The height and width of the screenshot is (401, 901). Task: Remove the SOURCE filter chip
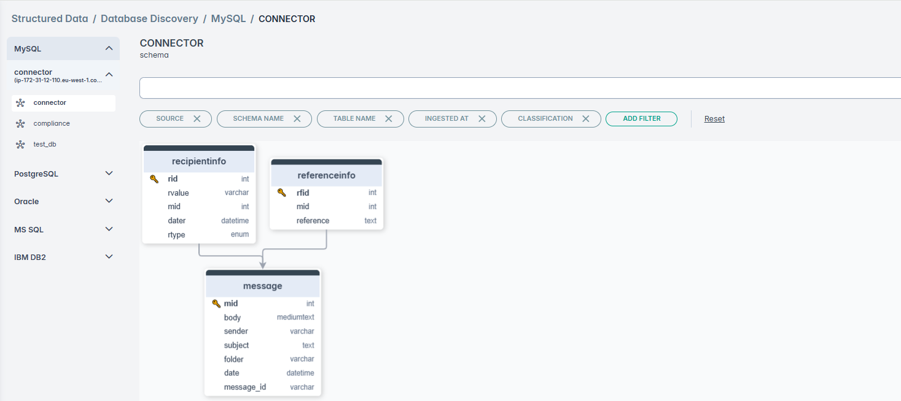click(197, 119)
